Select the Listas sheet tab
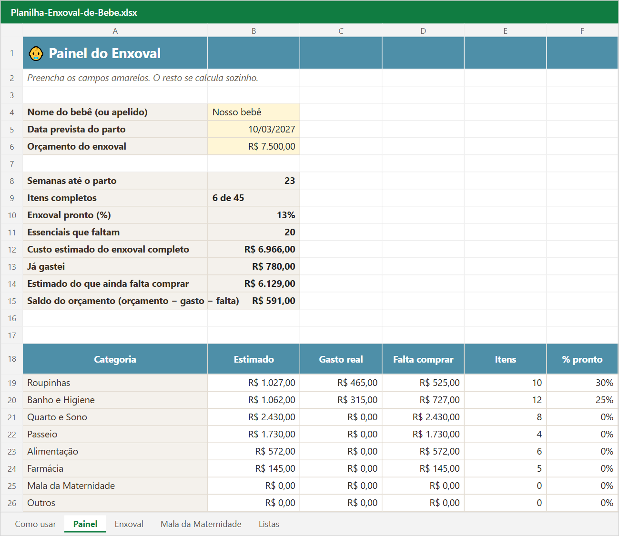 269,524
